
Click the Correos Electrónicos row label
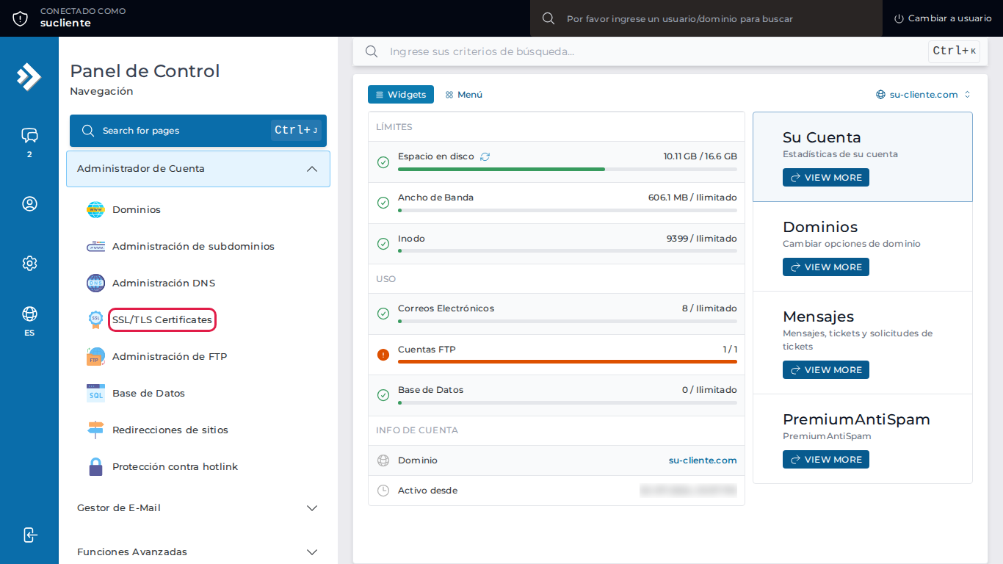click(x=446, y=308)
